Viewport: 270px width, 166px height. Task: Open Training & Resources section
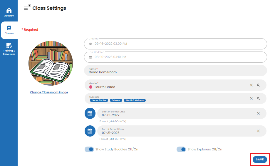(x=9, y=49)
